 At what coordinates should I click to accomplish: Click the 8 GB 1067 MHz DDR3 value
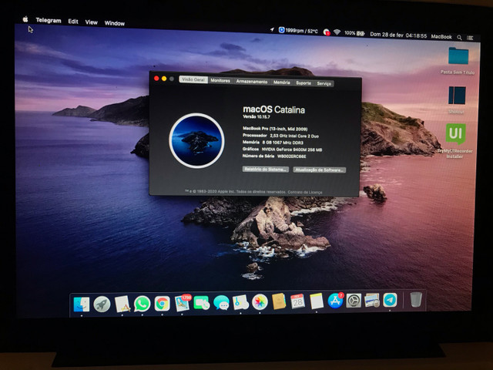click(x=283, y=143)
